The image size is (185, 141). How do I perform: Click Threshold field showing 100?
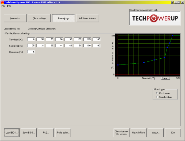pos(78,39)
